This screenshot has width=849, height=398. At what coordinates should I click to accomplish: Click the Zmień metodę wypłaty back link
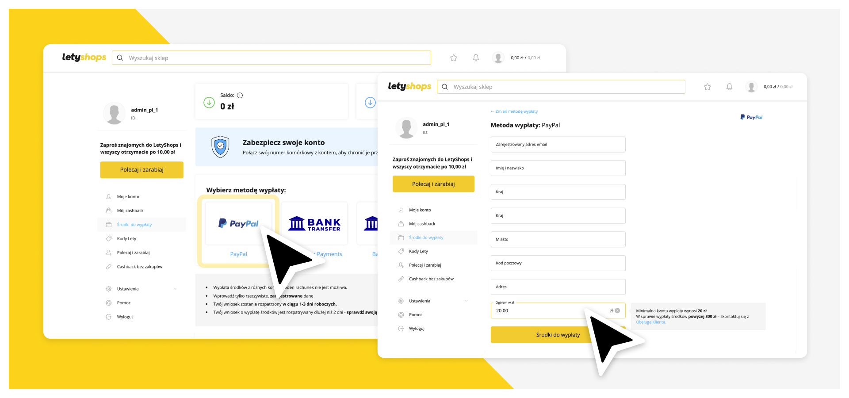point(514,111)
